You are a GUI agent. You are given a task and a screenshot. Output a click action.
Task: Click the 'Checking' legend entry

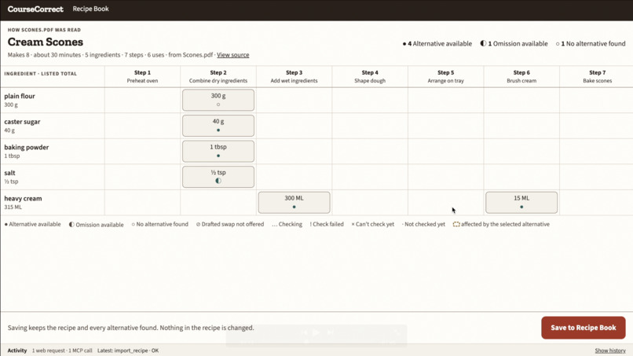coord(287,224)
